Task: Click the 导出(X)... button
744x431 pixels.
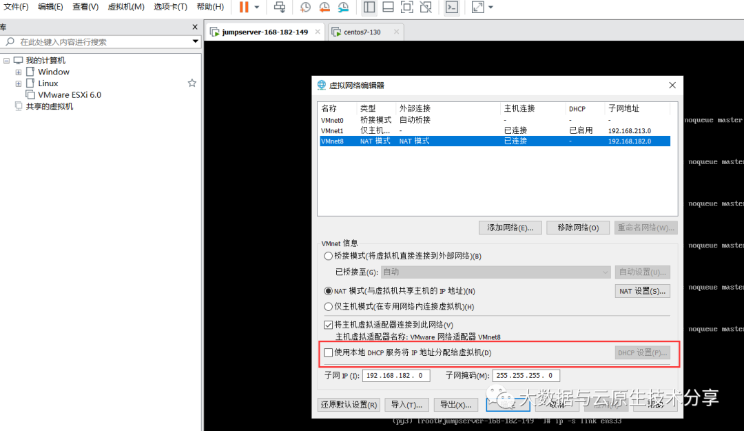Action: click(455, 405)
